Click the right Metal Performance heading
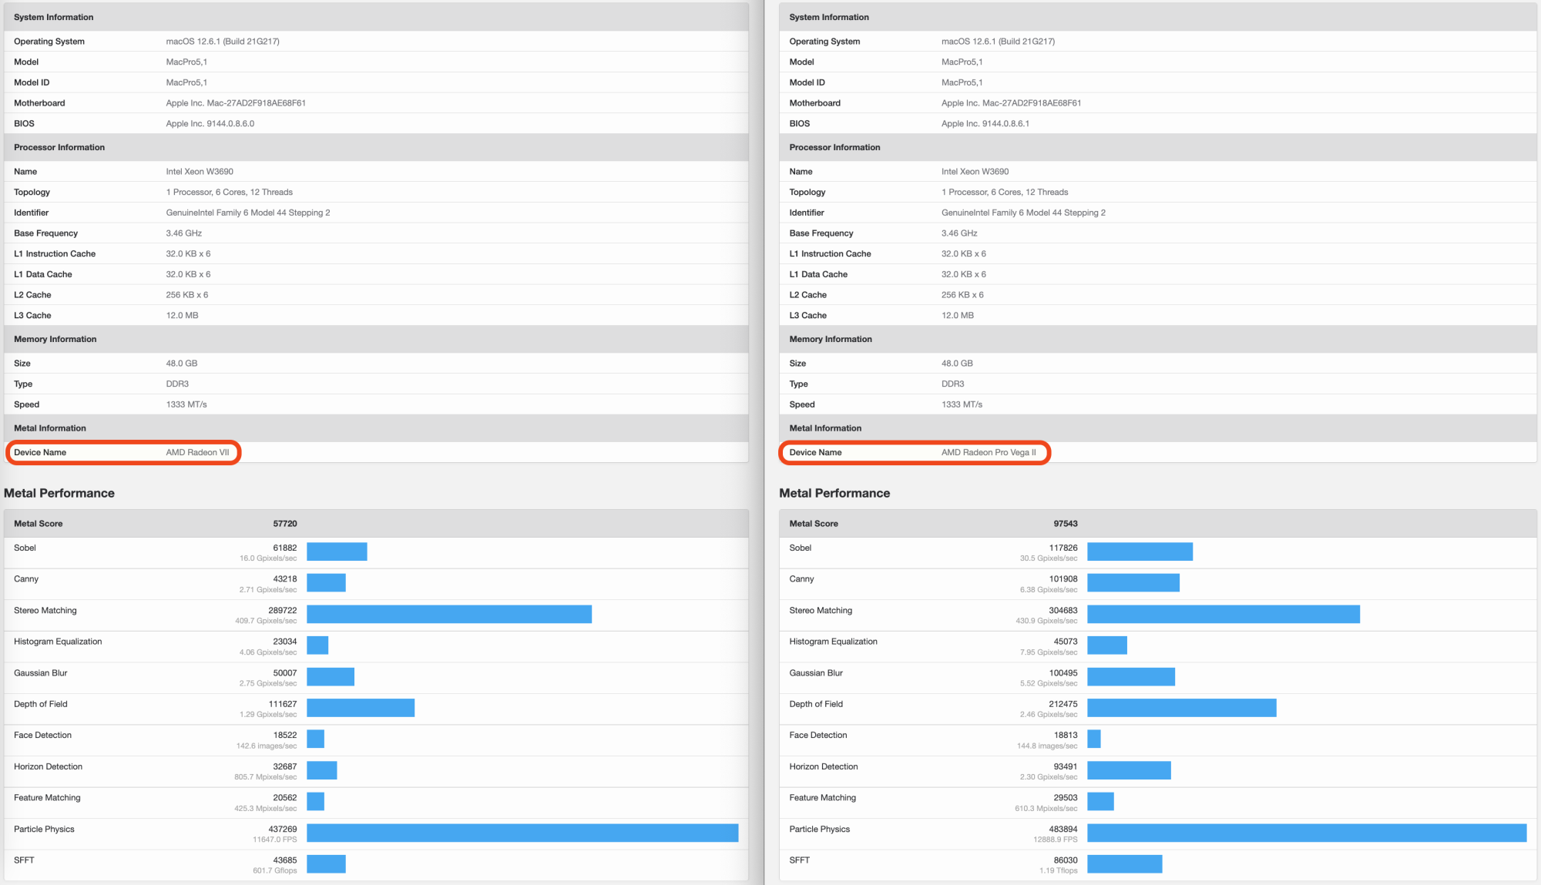The height and width of the screenshot is (885, 1541). click(x=834, y=493)
